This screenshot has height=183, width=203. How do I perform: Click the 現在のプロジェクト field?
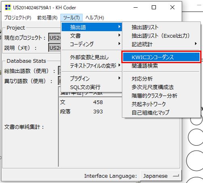point(55,37)
